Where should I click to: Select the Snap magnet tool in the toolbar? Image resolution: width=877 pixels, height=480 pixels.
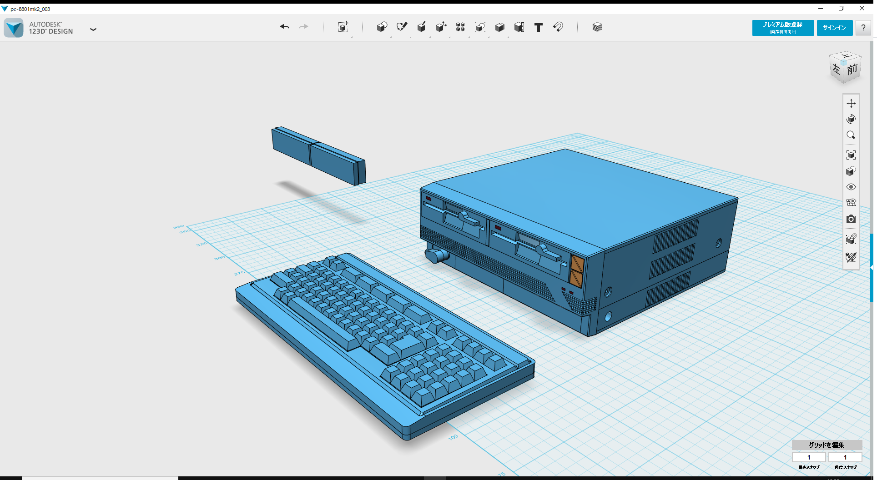click(x=559, y=27)
